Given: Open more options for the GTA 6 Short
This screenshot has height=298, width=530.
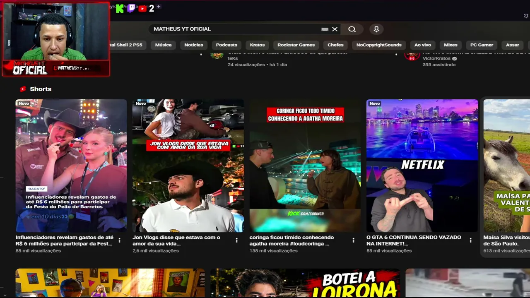Looking at the screenshot, I should (x=470, y=240).
